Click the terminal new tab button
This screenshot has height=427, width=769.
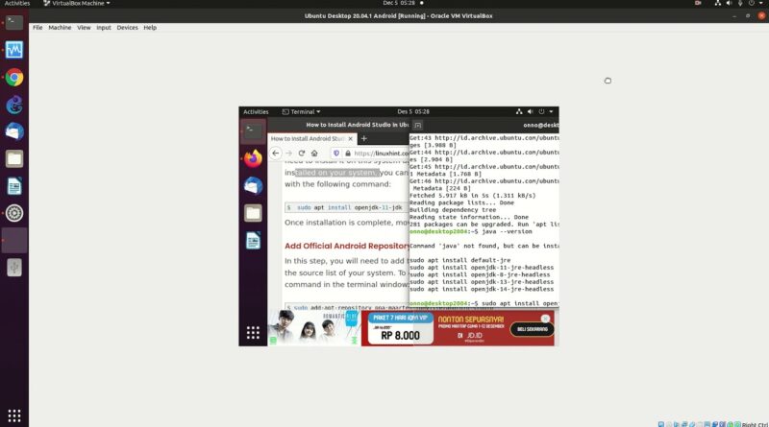click(x=417, y=126)
